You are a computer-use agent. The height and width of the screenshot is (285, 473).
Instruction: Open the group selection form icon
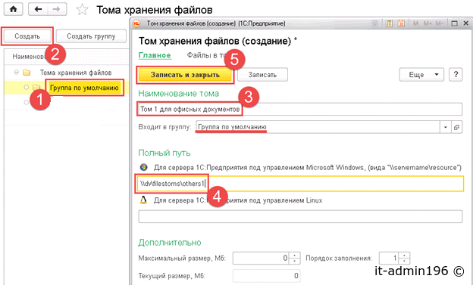[457, 127]
